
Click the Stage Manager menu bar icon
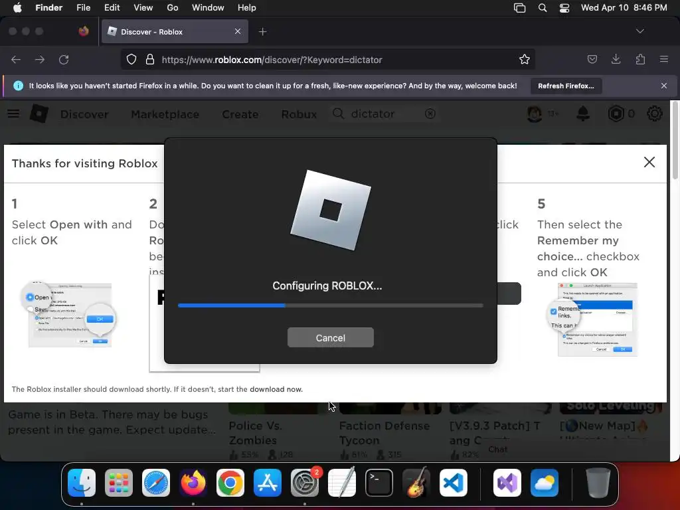pyautogui.click(x=519, y=8)
